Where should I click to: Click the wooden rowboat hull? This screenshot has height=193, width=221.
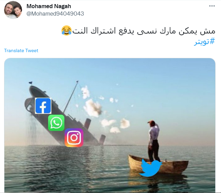(158, 165)
